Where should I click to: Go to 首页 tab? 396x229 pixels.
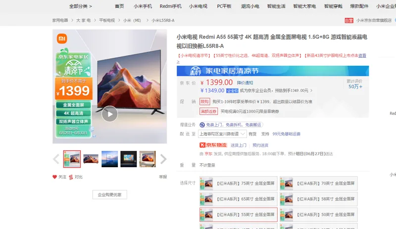click(x=119, y=6)
